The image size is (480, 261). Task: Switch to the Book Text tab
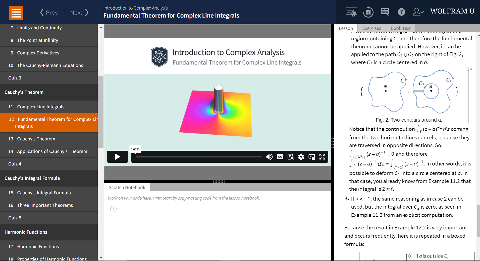[401, 28]
